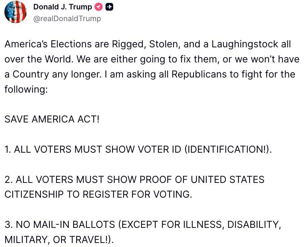Click the plus symbol inside the black badge
This screenshot has height=247, width=304.
click(x=109, y=6)
